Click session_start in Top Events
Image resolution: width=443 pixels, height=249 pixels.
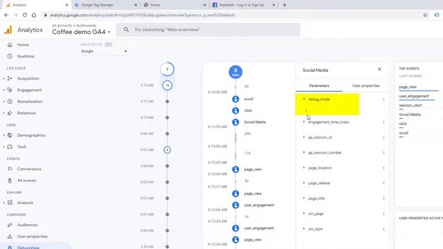pyautogui.click(x=410, y=105)
